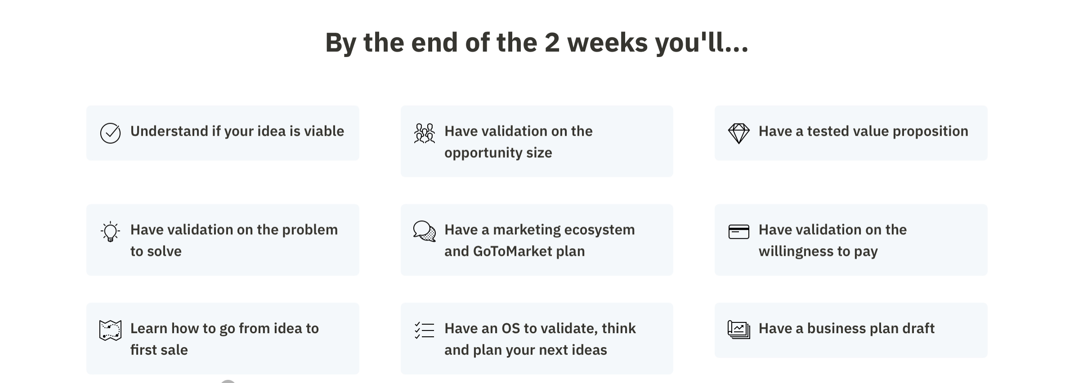Click the gray circle below the map card

tap(228, 381)
